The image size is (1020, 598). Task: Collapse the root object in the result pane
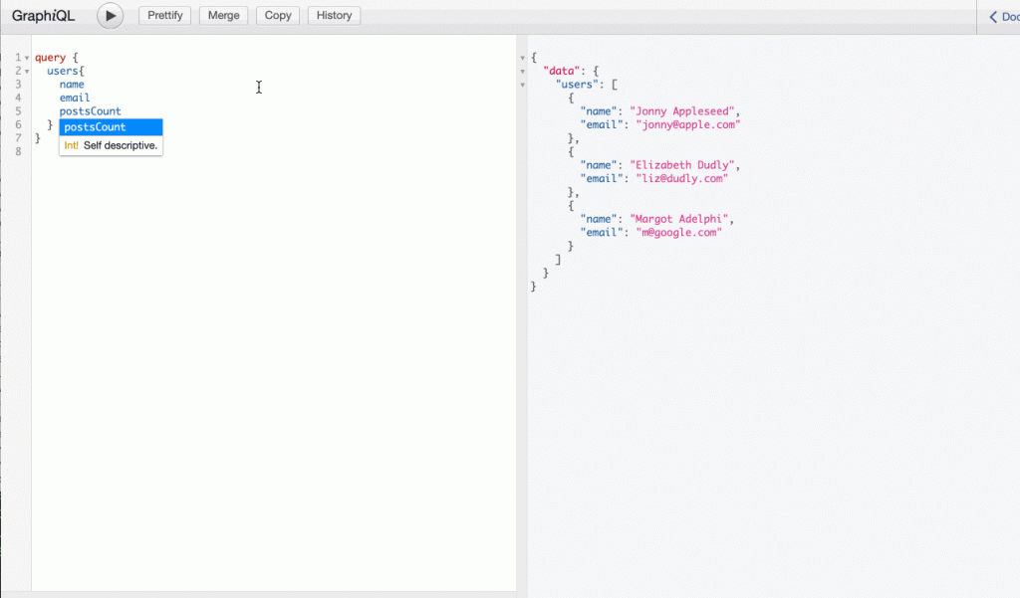pos(522,58)
